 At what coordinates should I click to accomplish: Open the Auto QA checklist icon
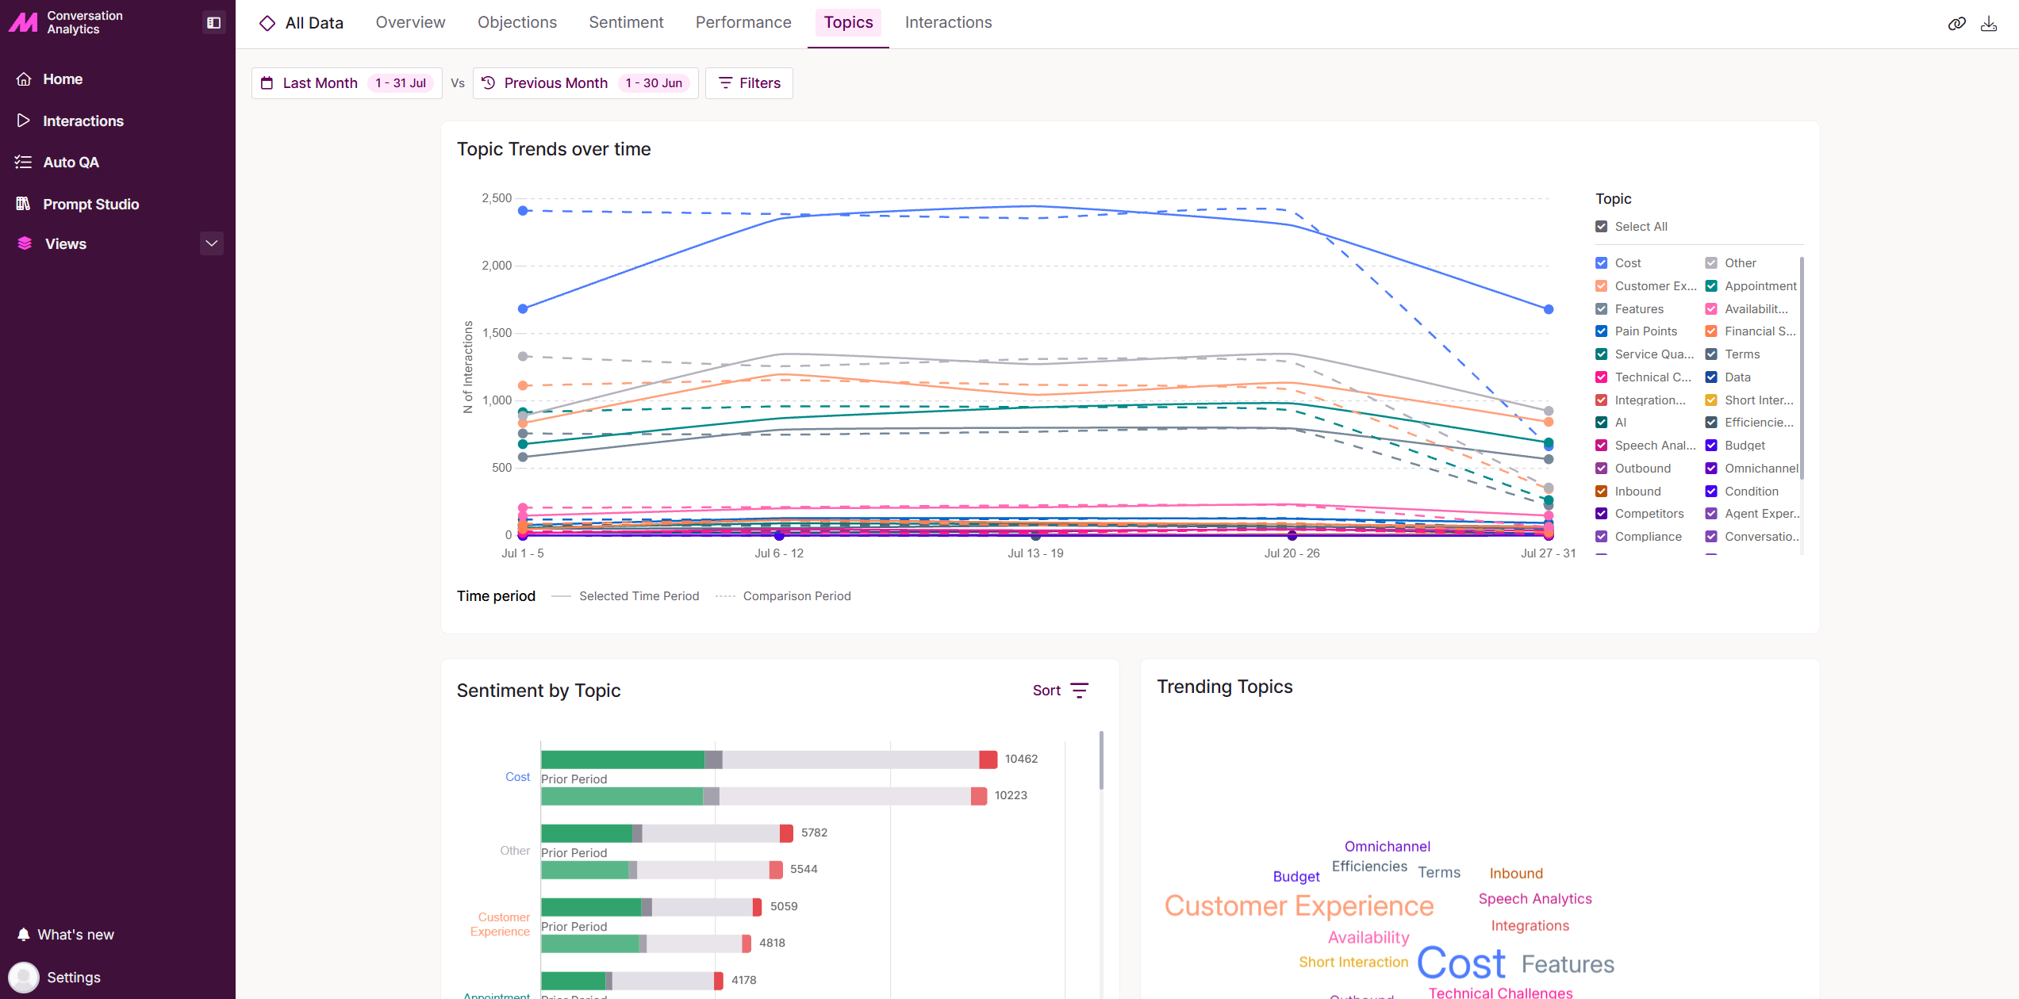(24, 162)
